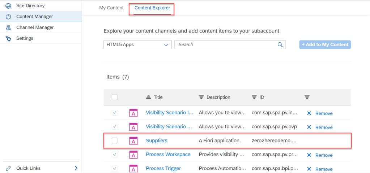The width and height of the screenshot is (370, 173).
Task: Check the Suppliers row checkbox
Action: tap(115, 140)
